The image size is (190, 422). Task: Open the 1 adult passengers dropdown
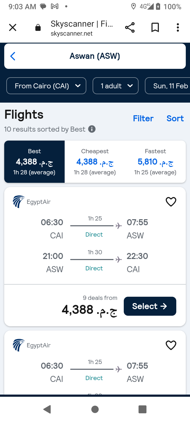coord(116,86)
